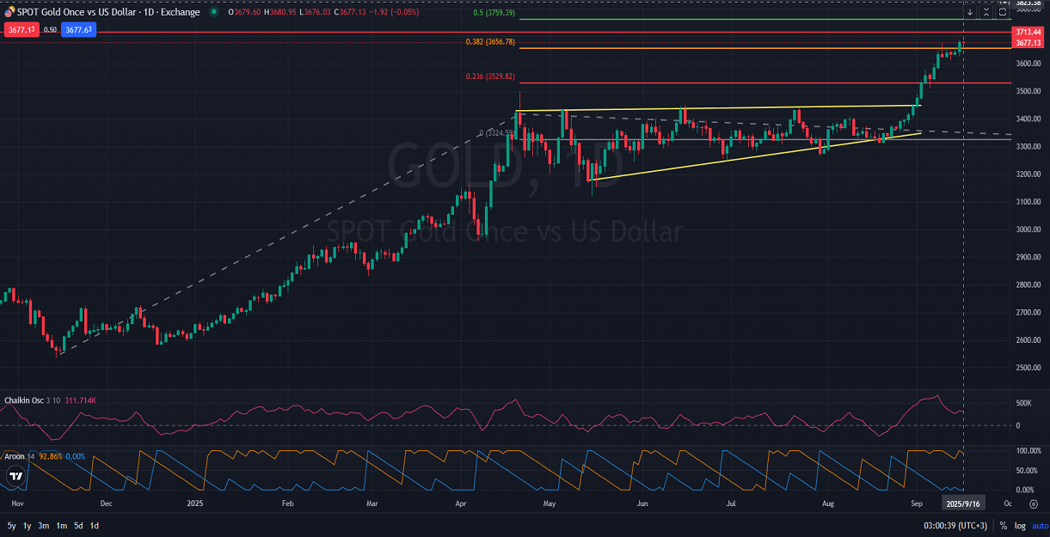Click the red 3677.13 price axis label
The width and height of the screenshot is (1050, 537).
[x=1029, y=42]
